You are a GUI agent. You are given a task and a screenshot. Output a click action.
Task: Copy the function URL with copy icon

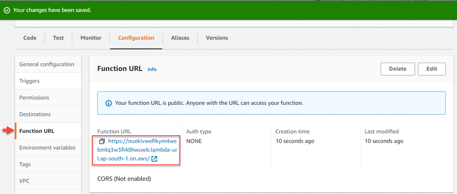(x=102, y=141)
